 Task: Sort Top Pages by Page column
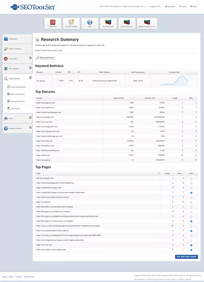98,173
